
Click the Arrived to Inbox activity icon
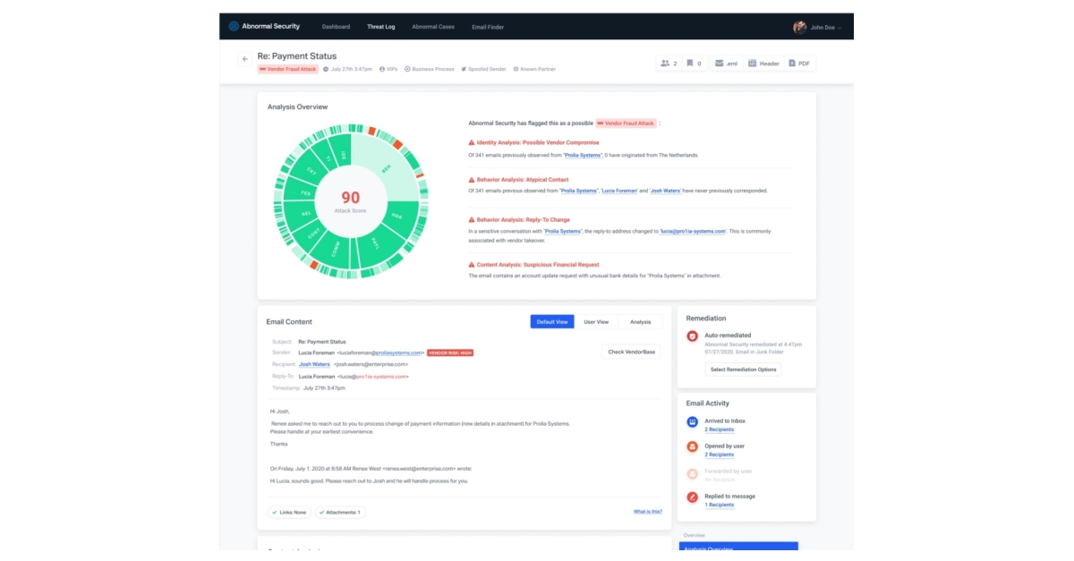[692, 421]
